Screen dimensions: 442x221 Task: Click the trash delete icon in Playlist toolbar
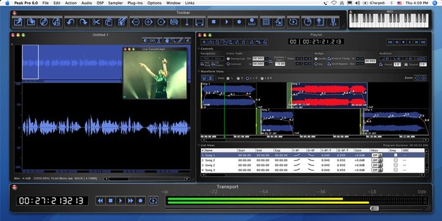(x=243, y=42)
